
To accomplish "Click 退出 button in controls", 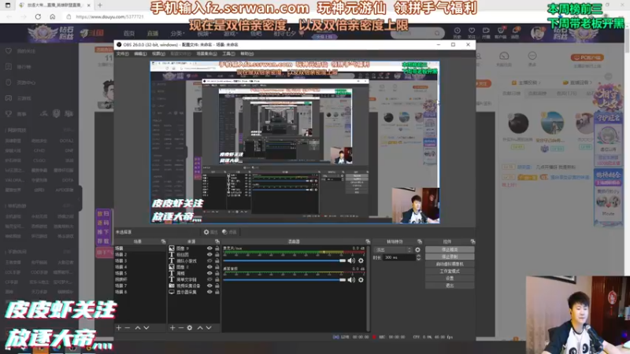I will [x=450, y=286].
